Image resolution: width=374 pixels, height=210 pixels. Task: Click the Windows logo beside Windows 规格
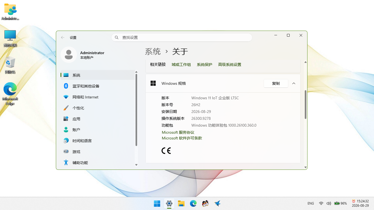click(153, 83)
